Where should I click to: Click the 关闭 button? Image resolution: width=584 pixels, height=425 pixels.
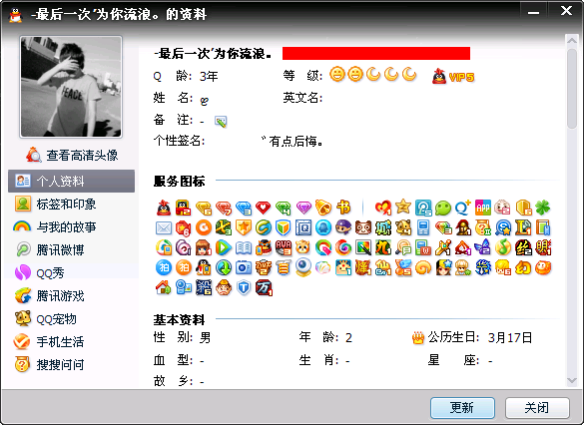point(537,408)
